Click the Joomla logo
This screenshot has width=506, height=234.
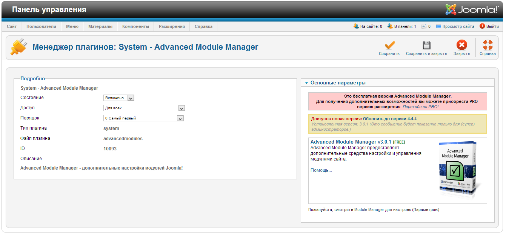point(472,9)
